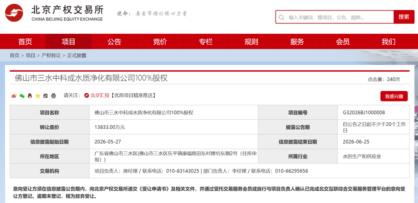Click the 搜索 search button
This screenshot has height=203, width=418.
(x=404, y=17)
